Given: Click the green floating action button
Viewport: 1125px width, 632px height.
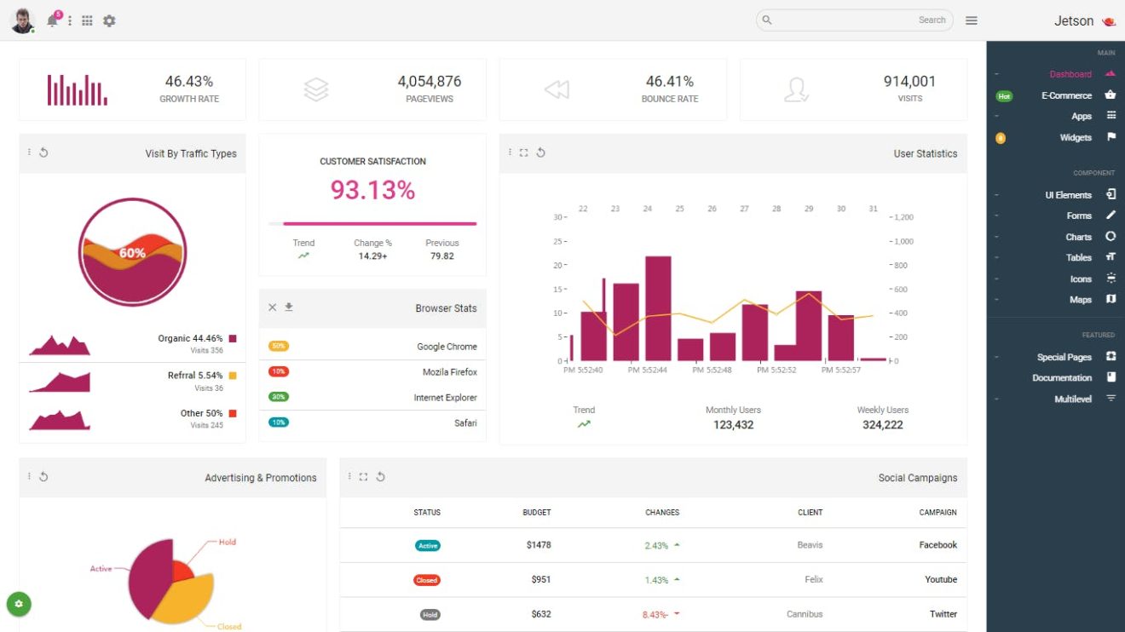Looking at the screenshot, I should (18, 604).
